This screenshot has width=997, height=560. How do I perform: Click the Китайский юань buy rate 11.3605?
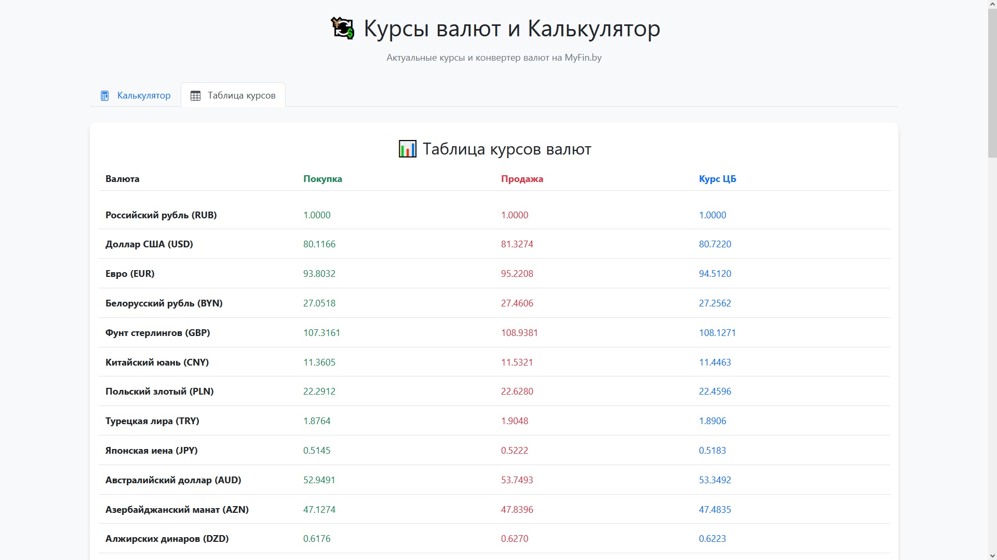[x=319, y=362]
